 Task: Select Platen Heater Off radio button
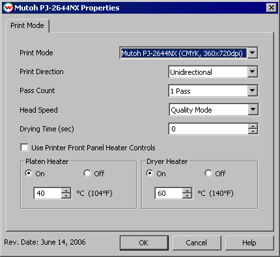[x=87, y=173]
